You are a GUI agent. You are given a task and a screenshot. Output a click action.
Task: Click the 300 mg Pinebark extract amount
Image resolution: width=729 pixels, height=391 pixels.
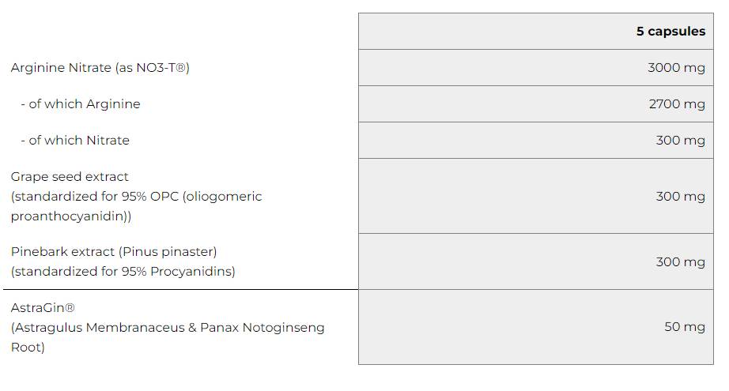(680, 262)
